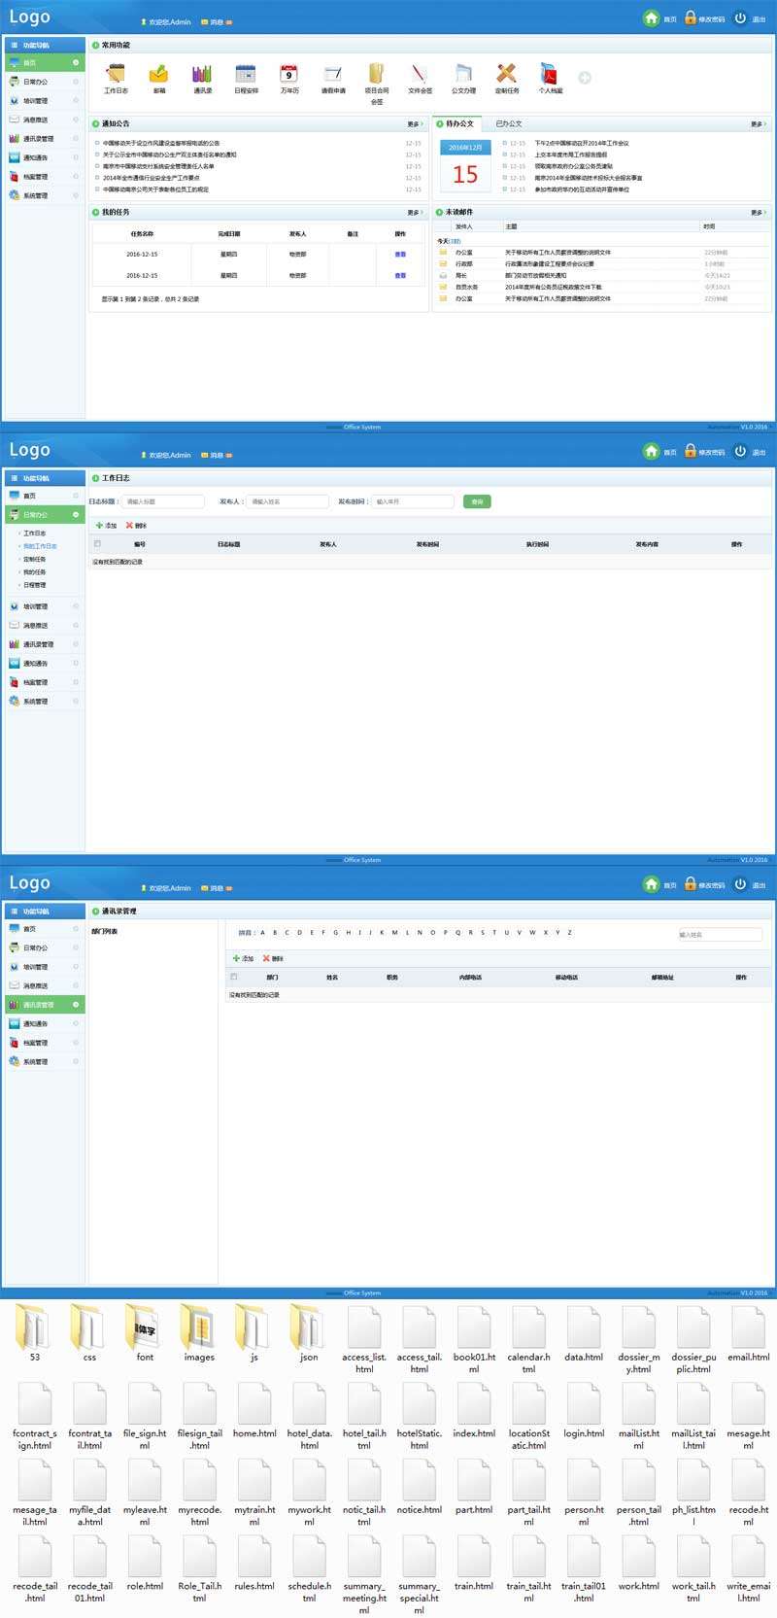Click the grey plus icon after 个人档案
This screenshot has width=777, height=1618.
coord(585,78)
